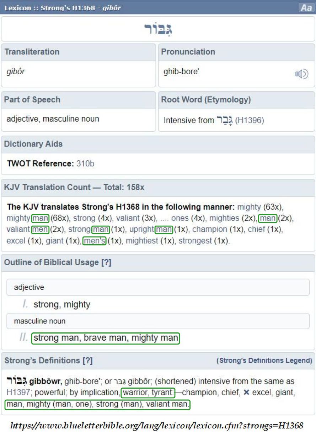Open the Strong's Definitions Legend link
316x432 pixels.
click(264, 361)
